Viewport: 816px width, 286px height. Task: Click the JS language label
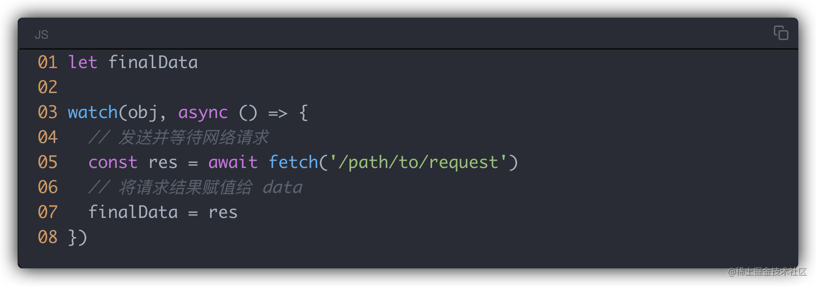point(42,35)
